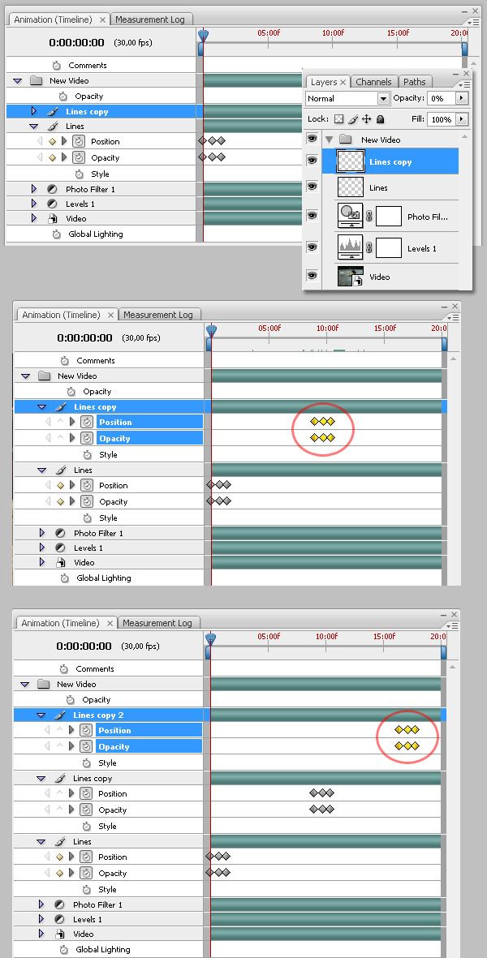Click playhead marker in top timeline ruler
The height and width of the screenshot is (958, 487).
click(x=203, y=36)
